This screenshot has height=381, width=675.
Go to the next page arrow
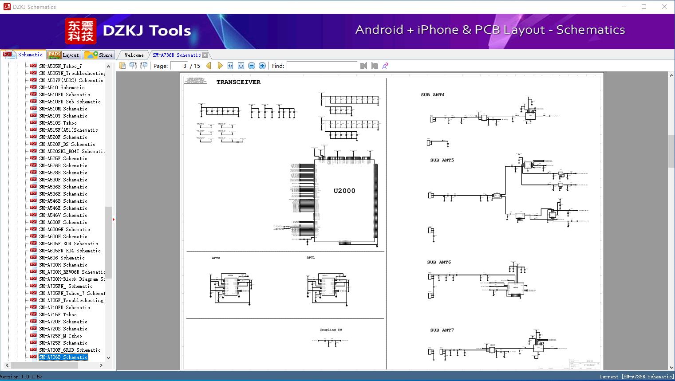220,66
